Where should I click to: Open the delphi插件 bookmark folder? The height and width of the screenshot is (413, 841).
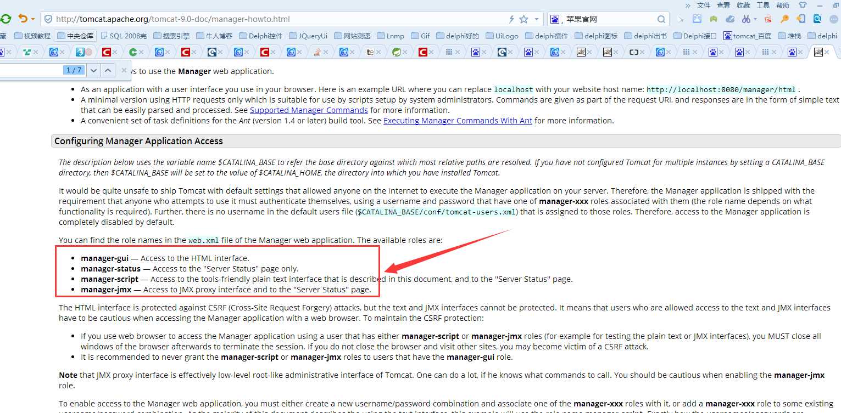[x=547, y=36]
